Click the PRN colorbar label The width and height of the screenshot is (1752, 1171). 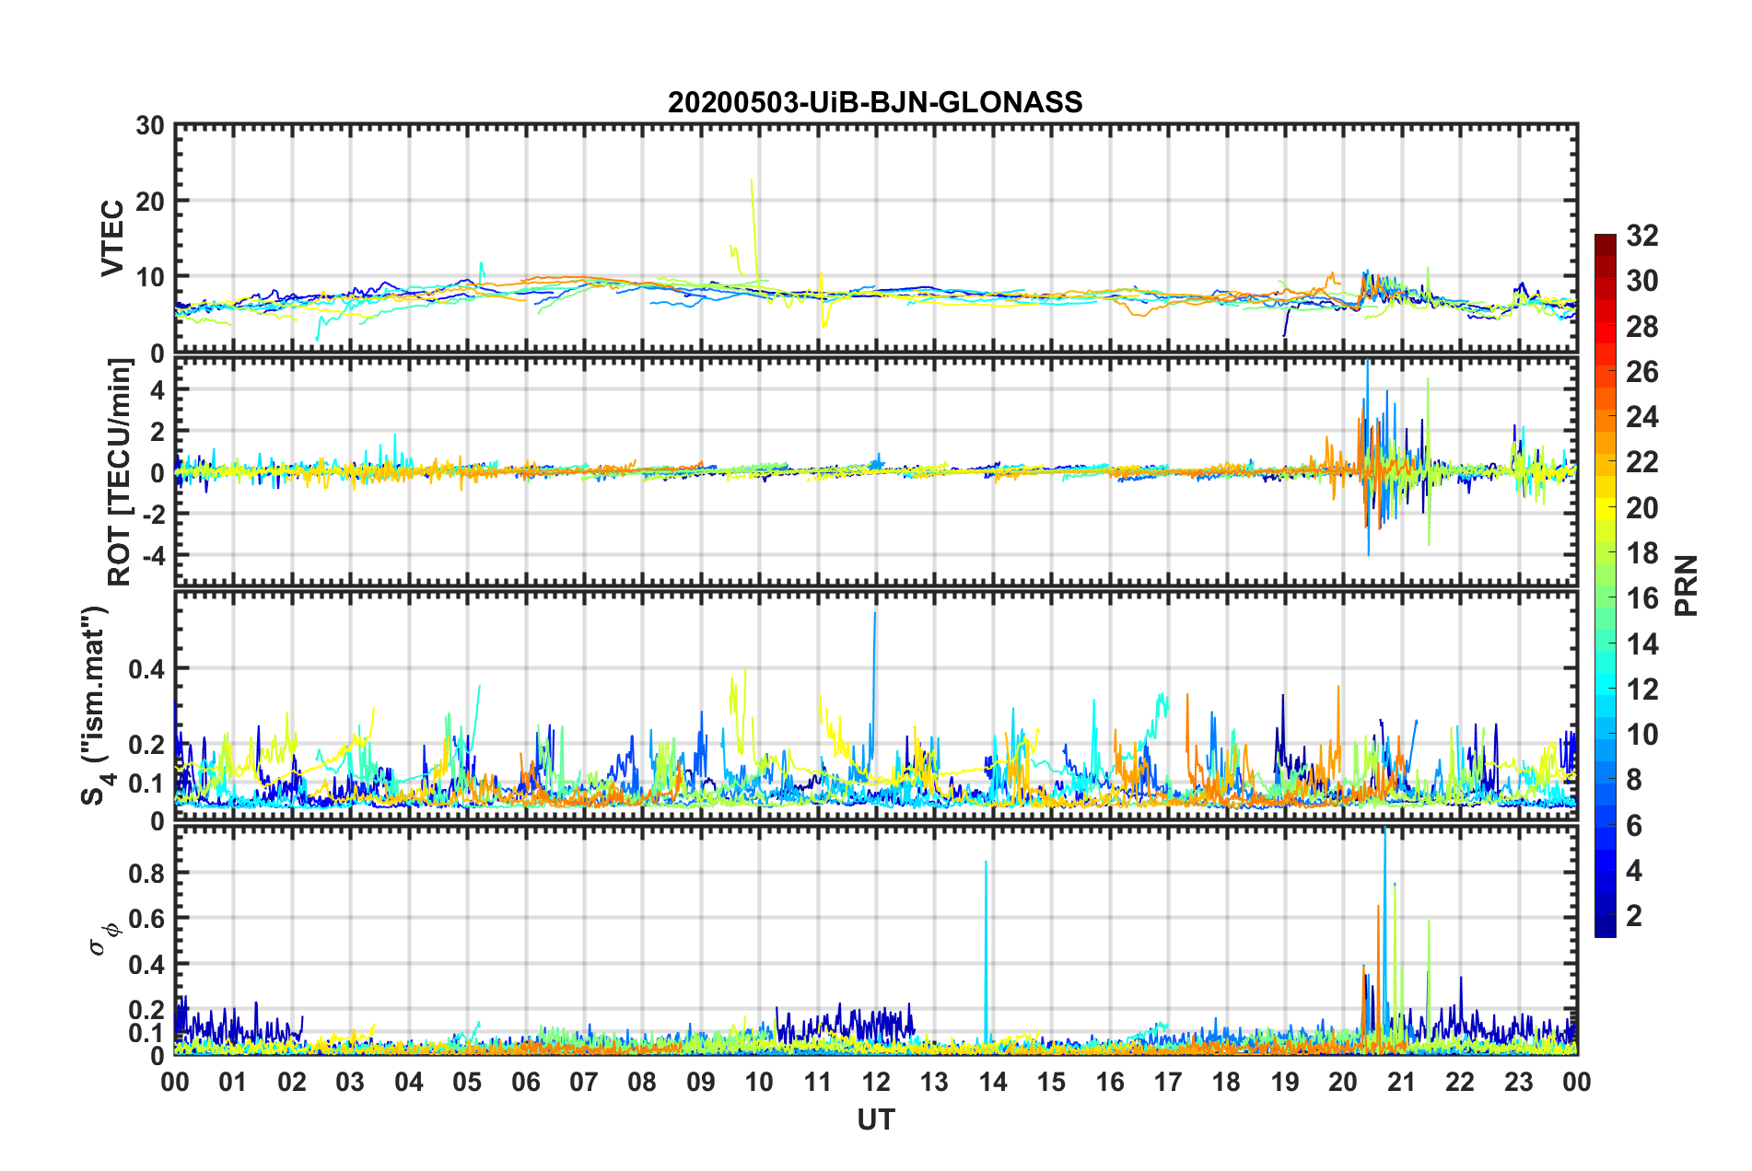(x=1687, y=585)
